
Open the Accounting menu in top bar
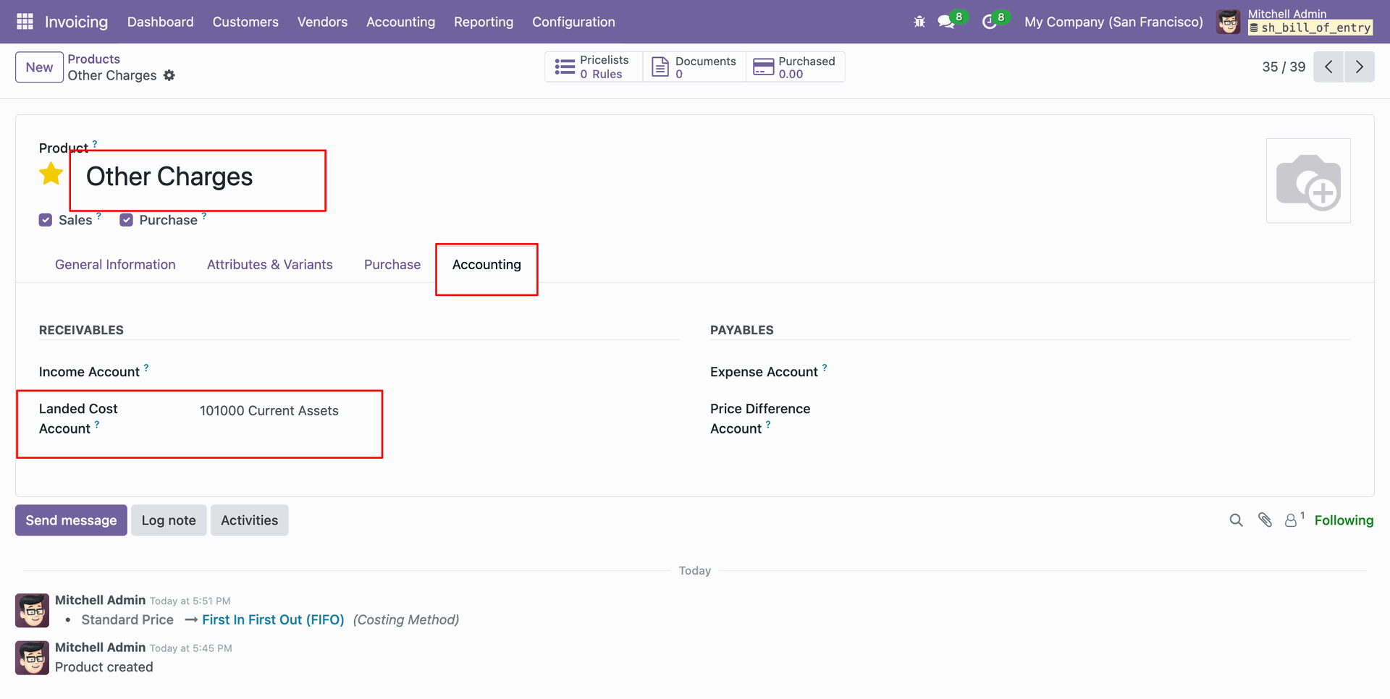tap(400, 22)
